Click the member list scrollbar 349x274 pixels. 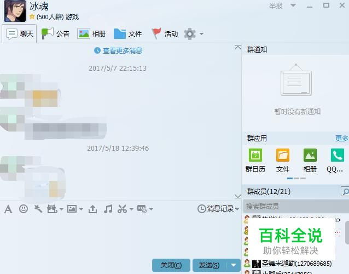(347, 232)
